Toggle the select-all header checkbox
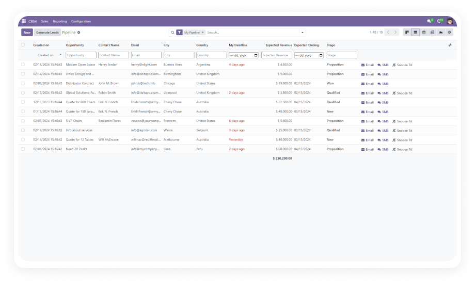The image size is (475, 284). (23, 45)
